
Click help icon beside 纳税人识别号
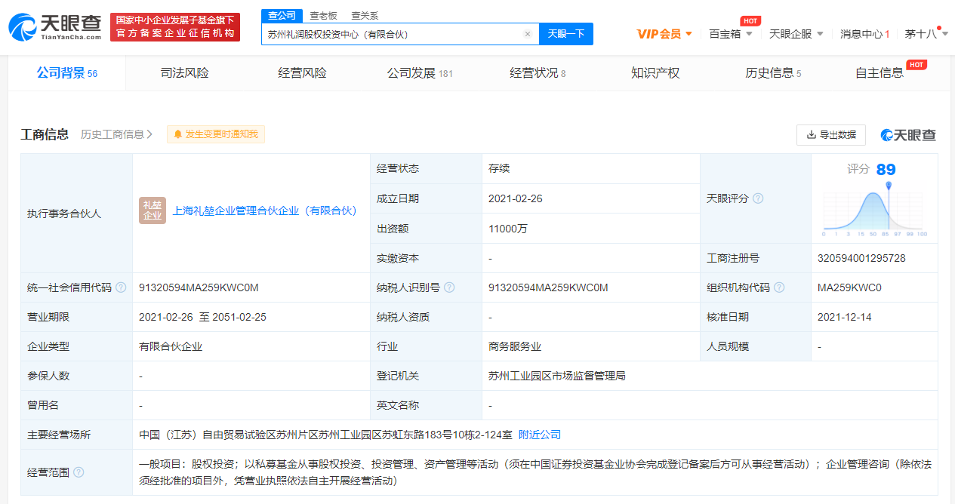pos(449,287)
